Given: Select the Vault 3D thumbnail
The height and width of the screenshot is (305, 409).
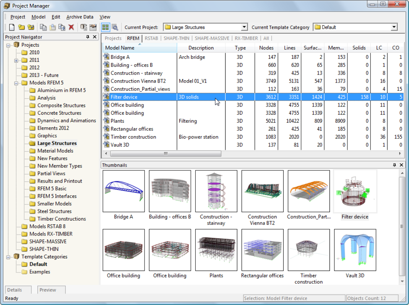Looking at the screenshot, I should point(355,250).
